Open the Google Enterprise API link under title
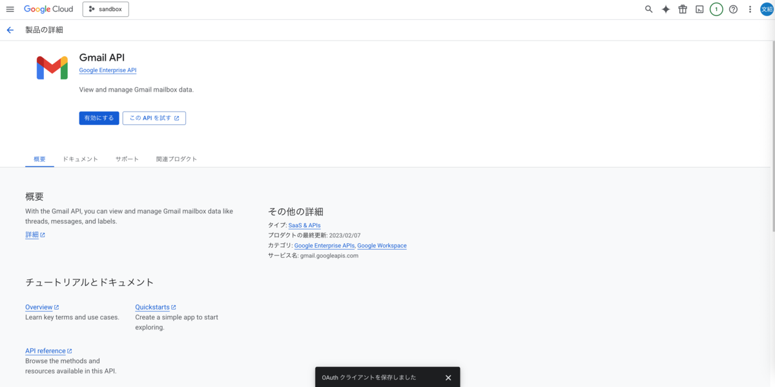The width and height of the screenshot is (775, 387). coord(108,70)
